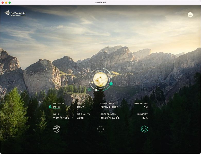201x154 pixels.
Task: Close the GetSound window with red button
Action: [x=3, y=3]
